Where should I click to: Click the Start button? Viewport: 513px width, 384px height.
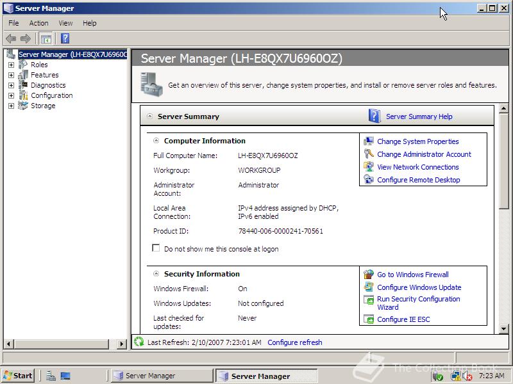(x=19, y=376)
